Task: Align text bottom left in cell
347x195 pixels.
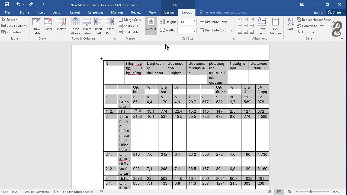Action: pos(240,32)
